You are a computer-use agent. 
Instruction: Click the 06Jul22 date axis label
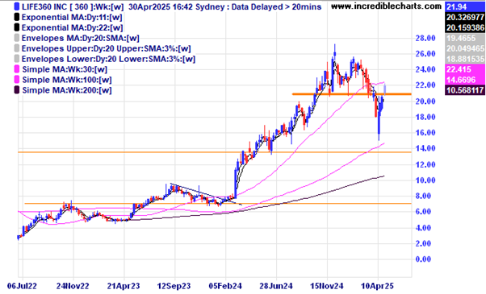coord(22,286)
